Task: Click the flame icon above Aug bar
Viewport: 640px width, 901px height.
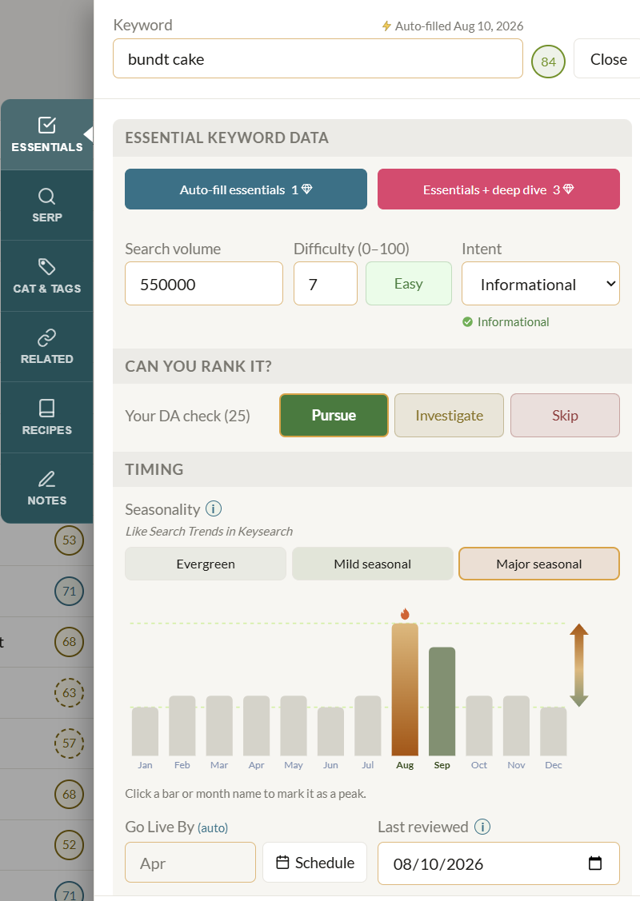Action: coord(405,614)
